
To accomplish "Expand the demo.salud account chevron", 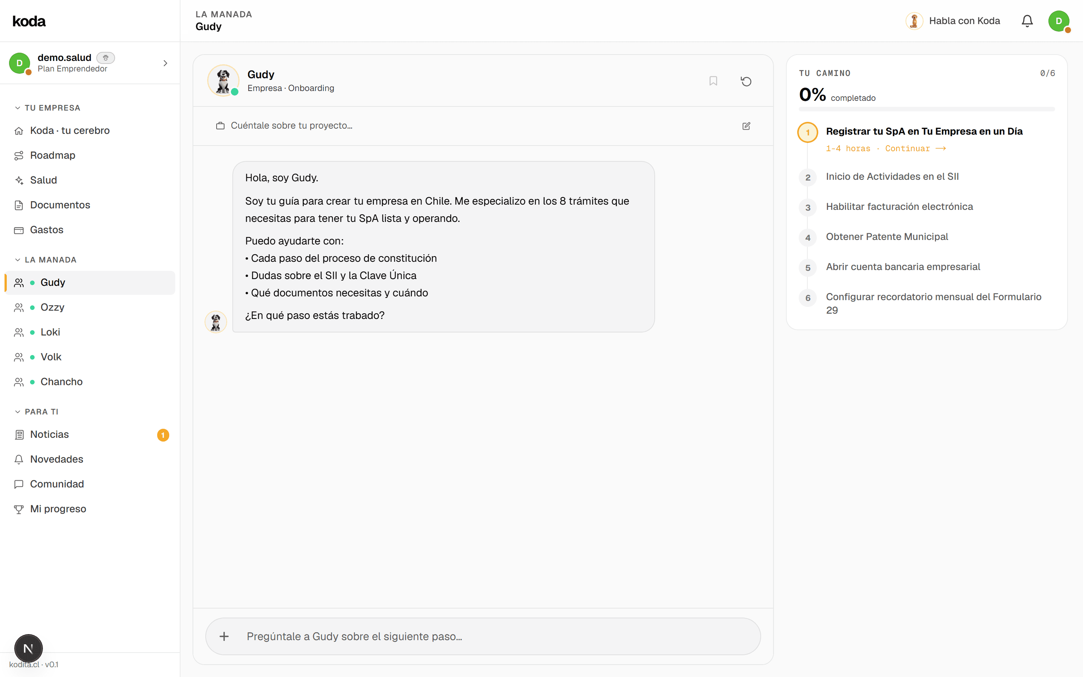I will [165, 63].
